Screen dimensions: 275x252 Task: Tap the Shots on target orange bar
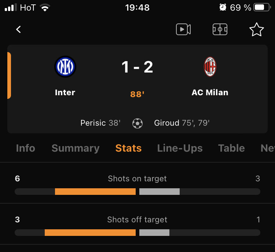click(x=95, y=192)
